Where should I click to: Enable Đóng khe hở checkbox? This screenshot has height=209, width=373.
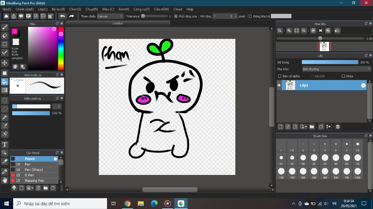250,16
